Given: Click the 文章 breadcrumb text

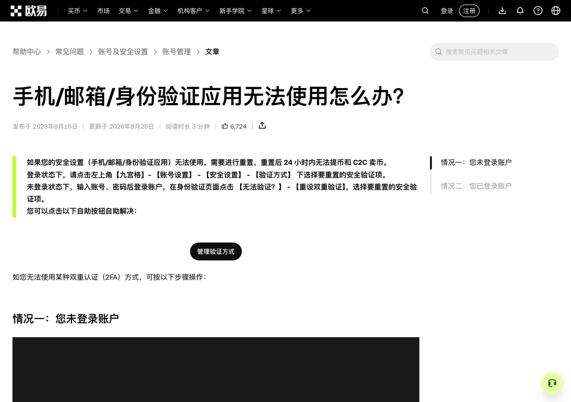Looking at the screenshot, I should [x=212, y=51].
